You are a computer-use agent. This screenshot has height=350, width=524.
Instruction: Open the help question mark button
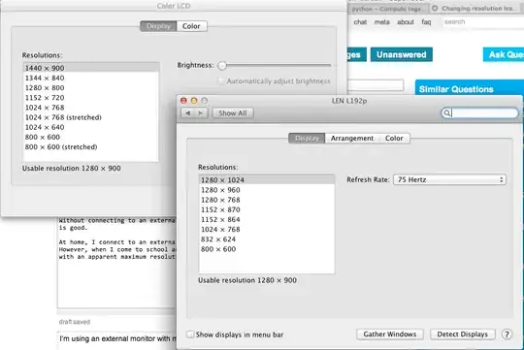click(507, 334)
